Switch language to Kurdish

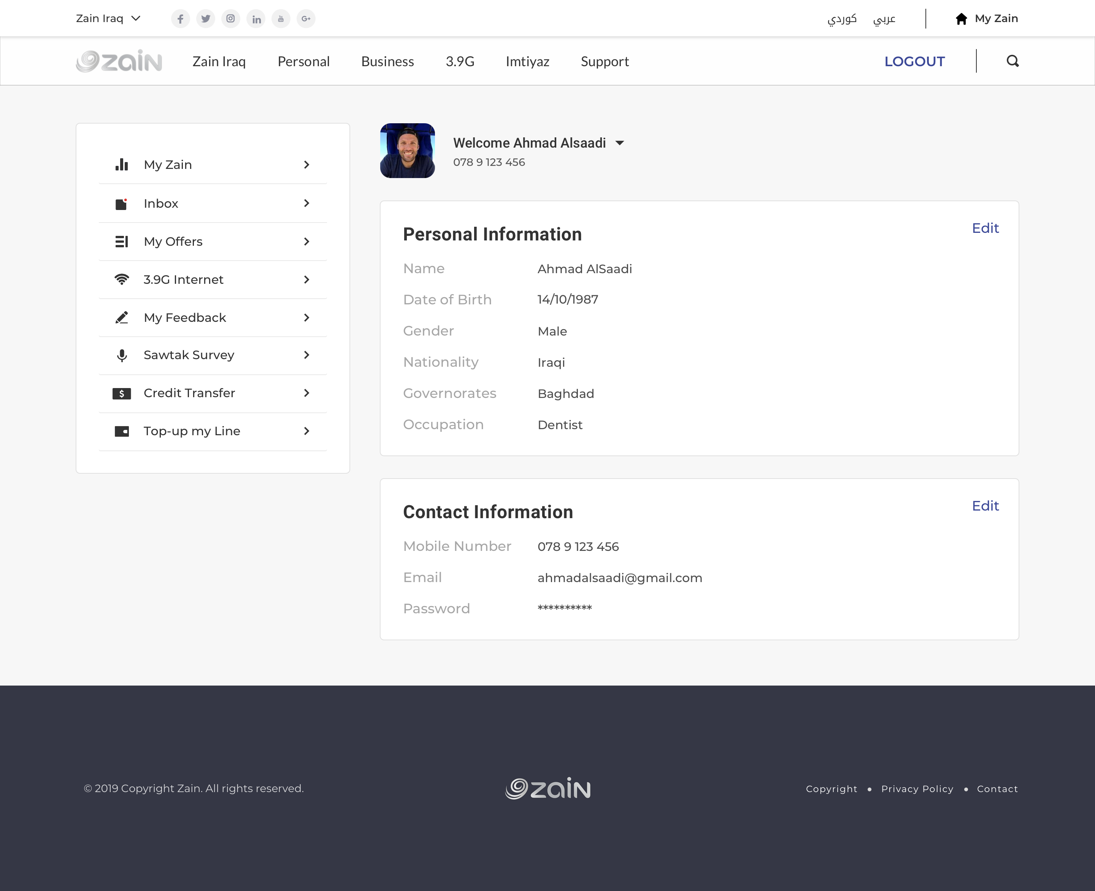click(x=842, y=19)
